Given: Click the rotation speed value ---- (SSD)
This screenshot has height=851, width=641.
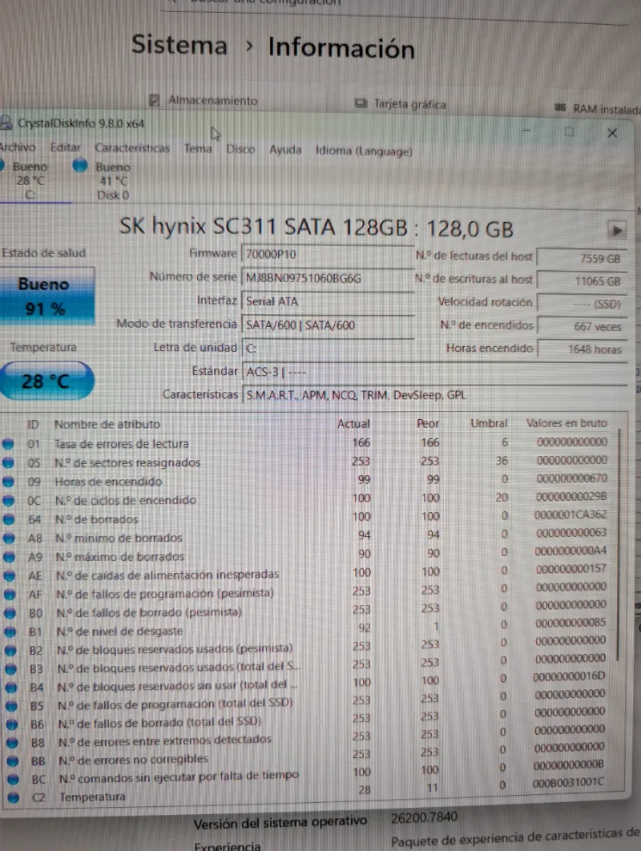Looking at the screenshot, I should pyautogui.click(x=582, y=304).
